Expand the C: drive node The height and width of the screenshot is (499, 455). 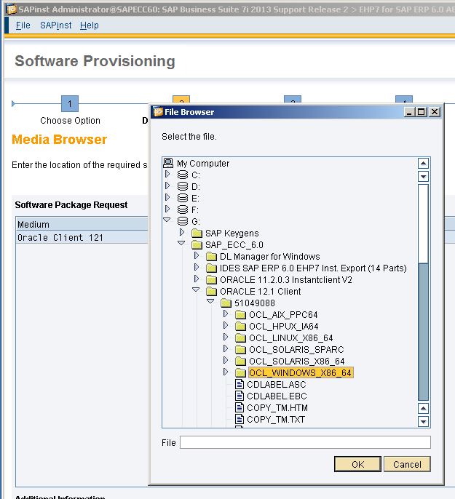point(167,174)
